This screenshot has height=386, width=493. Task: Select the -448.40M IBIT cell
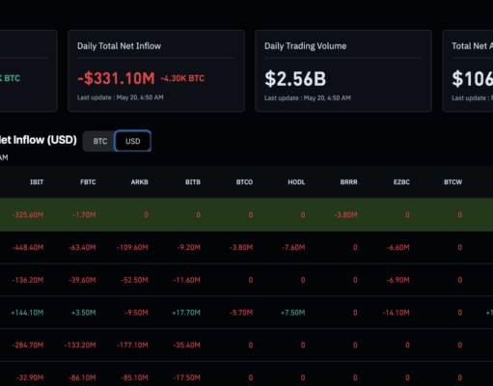click(x=28, y=247)
